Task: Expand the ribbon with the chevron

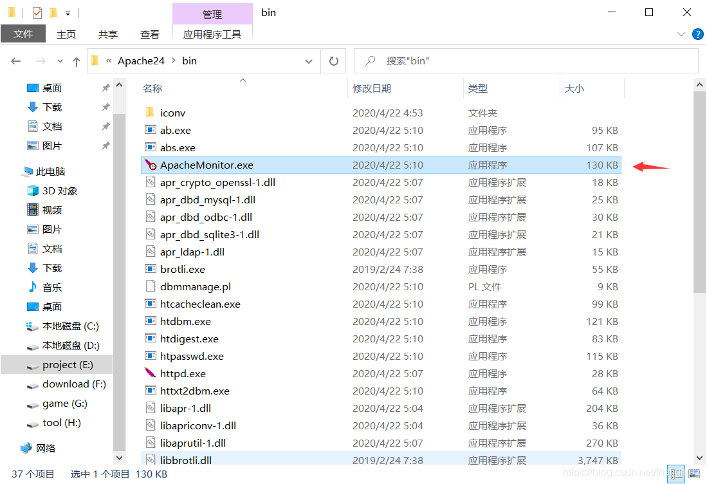Action: coord(681,34)
